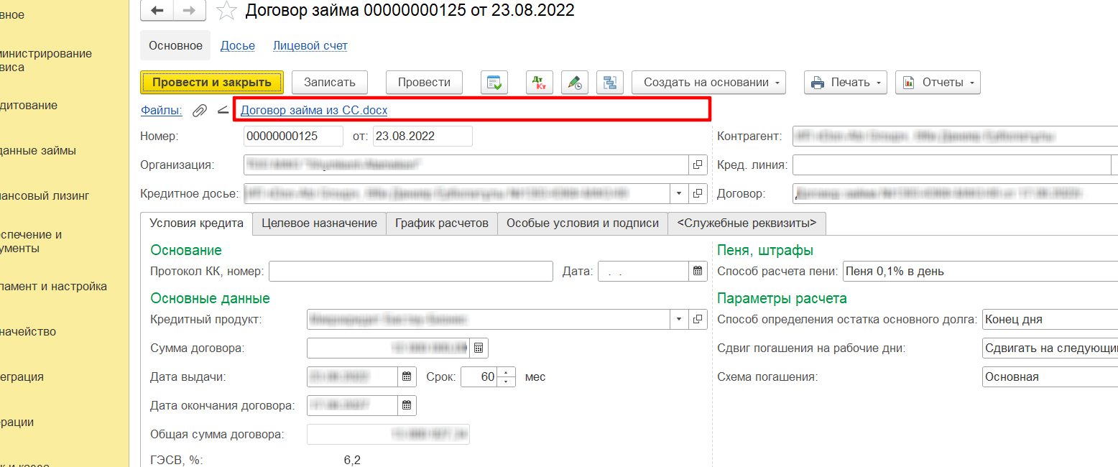Go back with the left arrow button
The width and height of the screenshot is (1118, 467).
[157, 10]
